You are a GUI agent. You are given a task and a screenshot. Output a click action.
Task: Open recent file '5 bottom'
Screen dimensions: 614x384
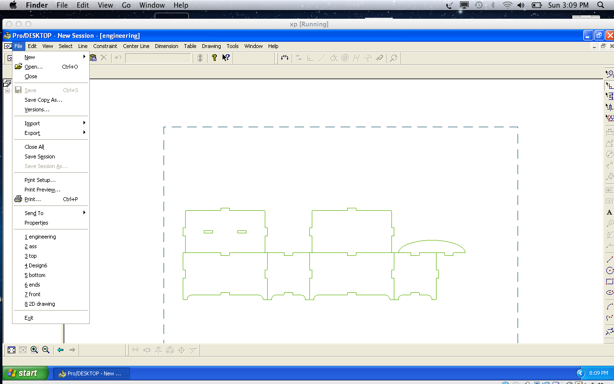coord(51,275)
